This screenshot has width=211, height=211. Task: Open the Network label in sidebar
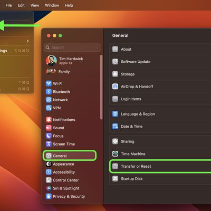(60, 100)
